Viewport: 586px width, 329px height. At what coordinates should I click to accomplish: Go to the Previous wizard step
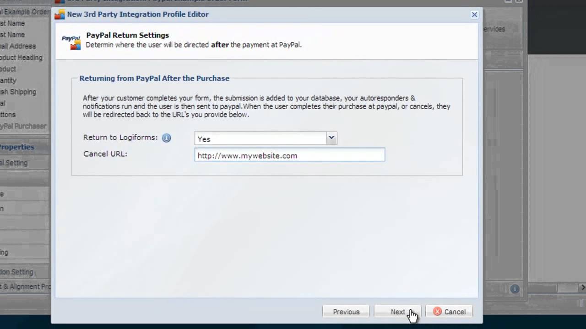coord(346,312)
